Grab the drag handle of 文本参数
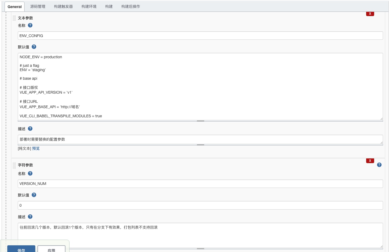 [x=14, y=18]
